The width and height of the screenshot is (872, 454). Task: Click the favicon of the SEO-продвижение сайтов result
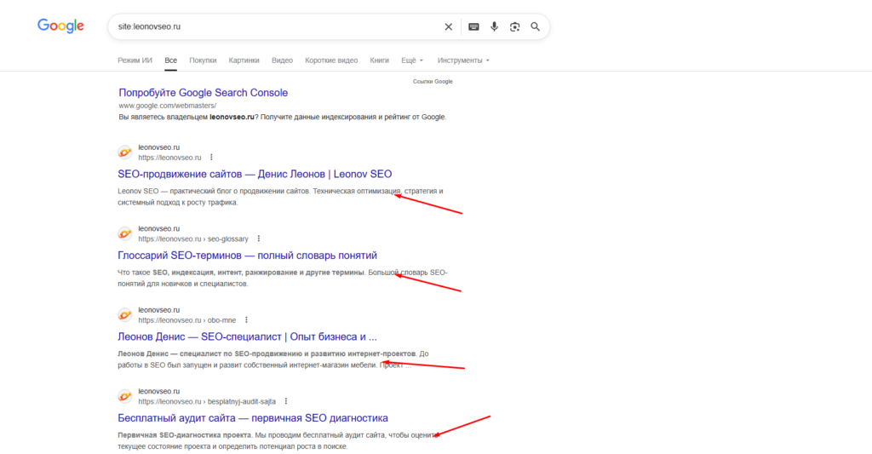[125, 152]
